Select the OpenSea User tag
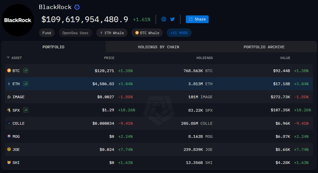This screenshot has height=173, width=318. pyautogui.click(x=75, y=33)
